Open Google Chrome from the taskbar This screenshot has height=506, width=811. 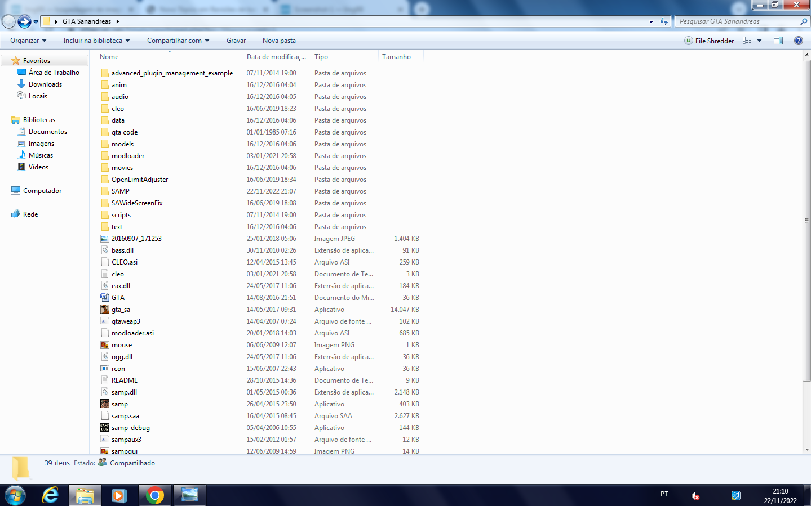[x=154, y=495]
